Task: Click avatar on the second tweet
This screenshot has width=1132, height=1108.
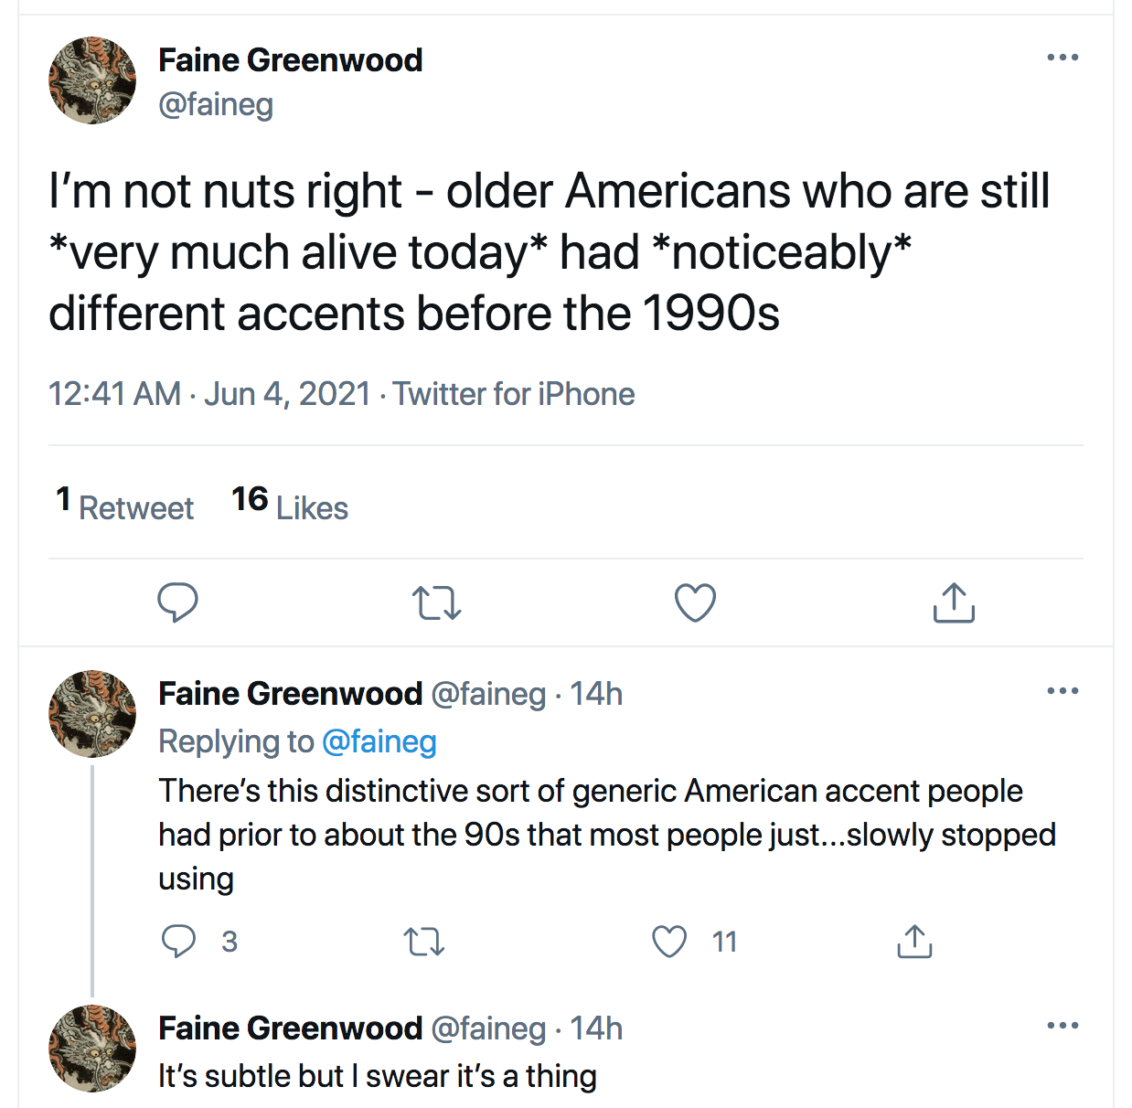Action: (x=92, y=714)
